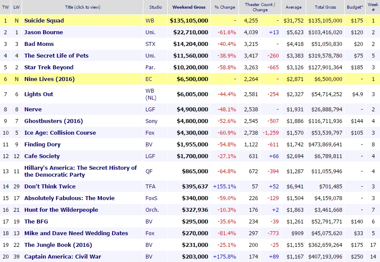This screenshot has height=262, width=380.
Task: Select the WB (NL) studio cell
Action: click(151, 94)
